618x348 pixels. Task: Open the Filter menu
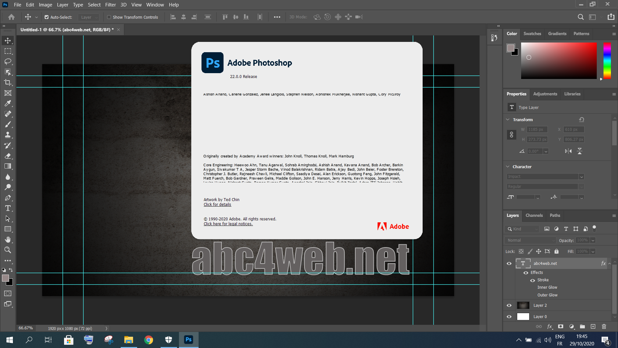coord(110,5)
